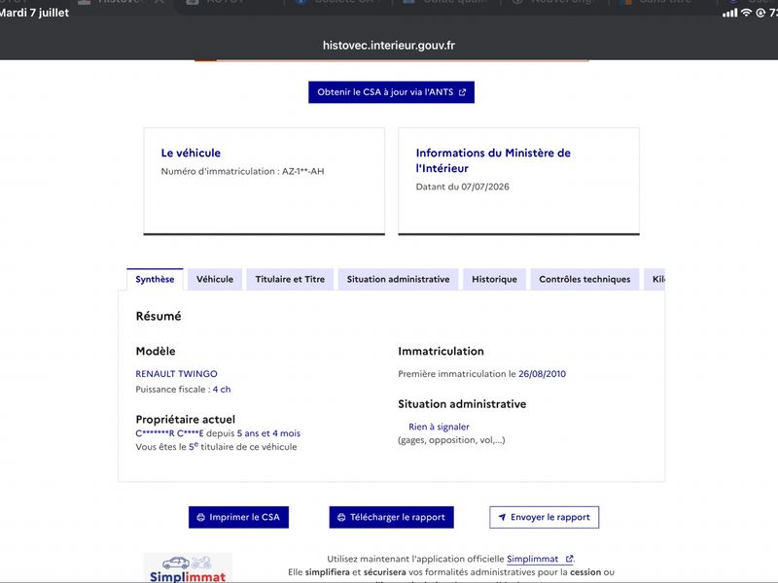778x583 pixels.
Task: Click the Télécharger le rapport button
Action: [x=392, y=517]
